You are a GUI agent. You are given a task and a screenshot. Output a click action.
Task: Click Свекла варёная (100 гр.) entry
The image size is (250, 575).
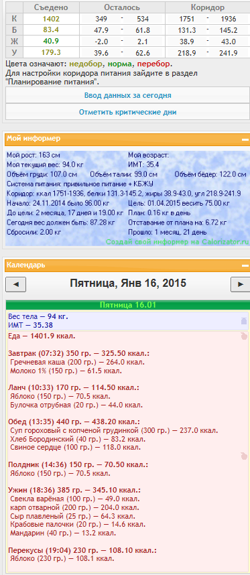point(75,499)
